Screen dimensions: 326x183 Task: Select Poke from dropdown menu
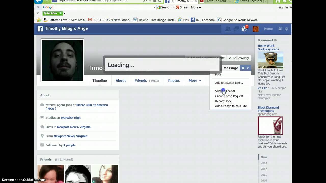click(218, 74)
